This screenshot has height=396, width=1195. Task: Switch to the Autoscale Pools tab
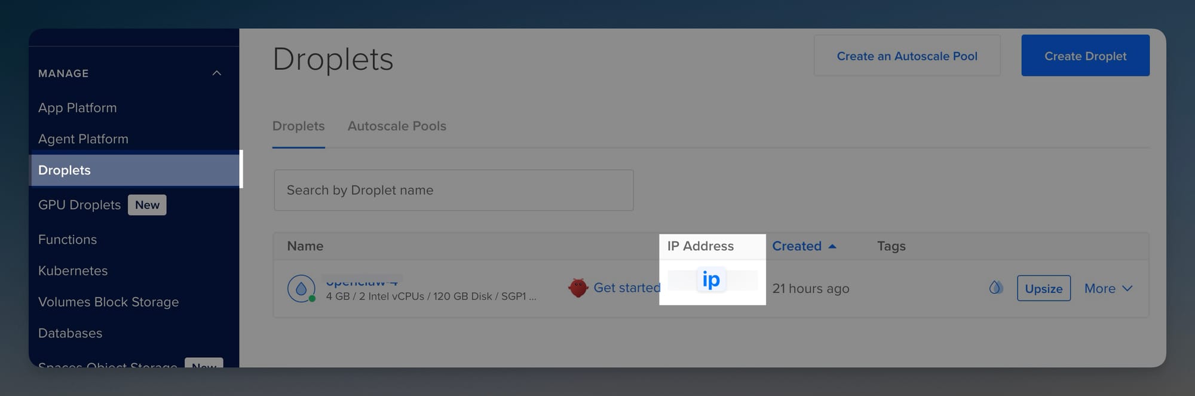(x=397, y=126)
